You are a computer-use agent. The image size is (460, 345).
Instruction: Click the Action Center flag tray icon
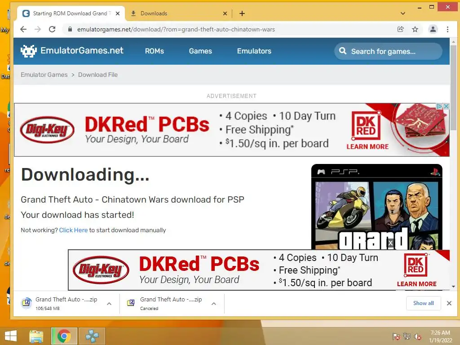coord(396,336)
